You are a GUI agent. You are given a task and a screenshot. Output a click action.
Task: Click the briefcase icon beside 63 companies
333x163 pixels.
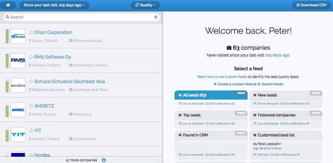click(x=229, y=48)
